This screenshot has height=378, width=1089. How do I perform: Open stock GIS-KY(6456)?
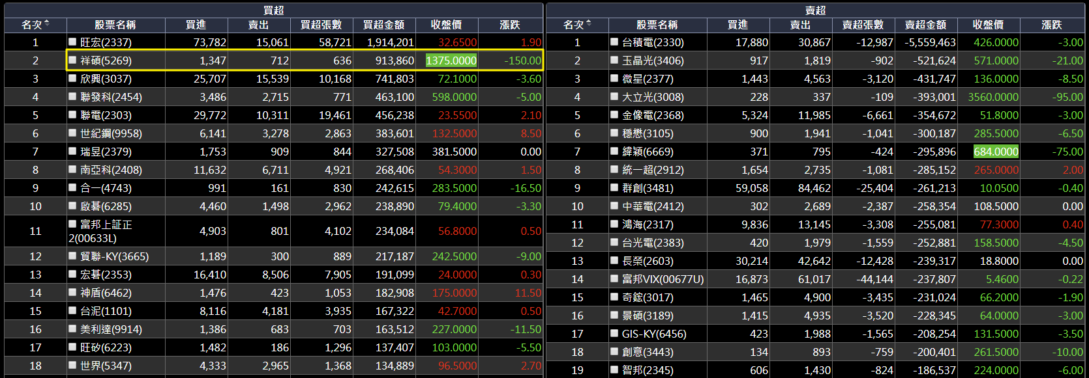(654, 334)
